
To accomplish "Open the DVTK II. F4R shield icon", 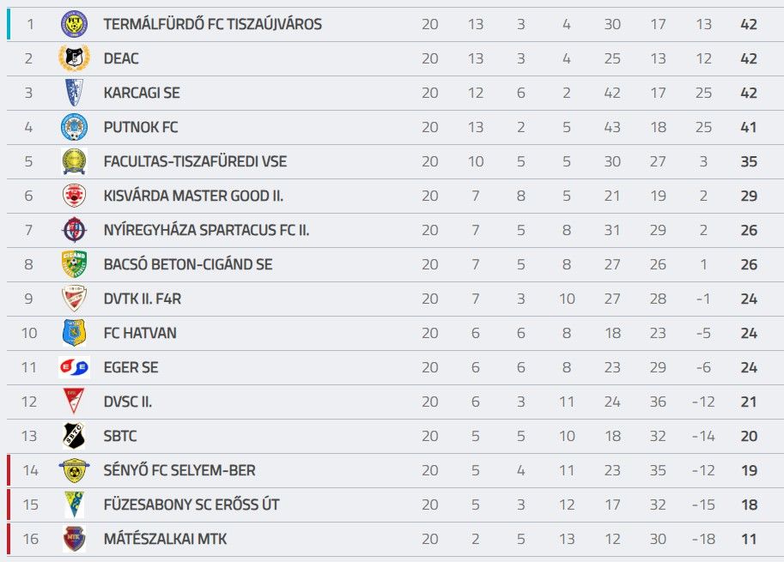I will (x=74, y=299).
